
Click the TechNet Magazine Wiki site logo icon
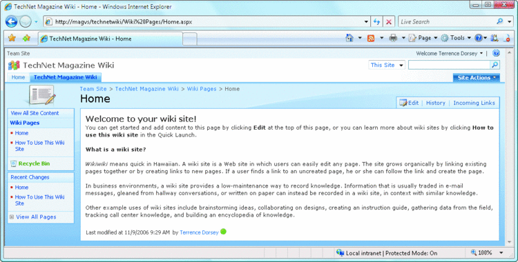[14, 65]
